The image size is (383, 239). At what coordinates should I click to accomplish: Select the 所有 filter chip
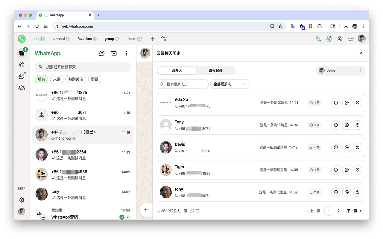41,79
